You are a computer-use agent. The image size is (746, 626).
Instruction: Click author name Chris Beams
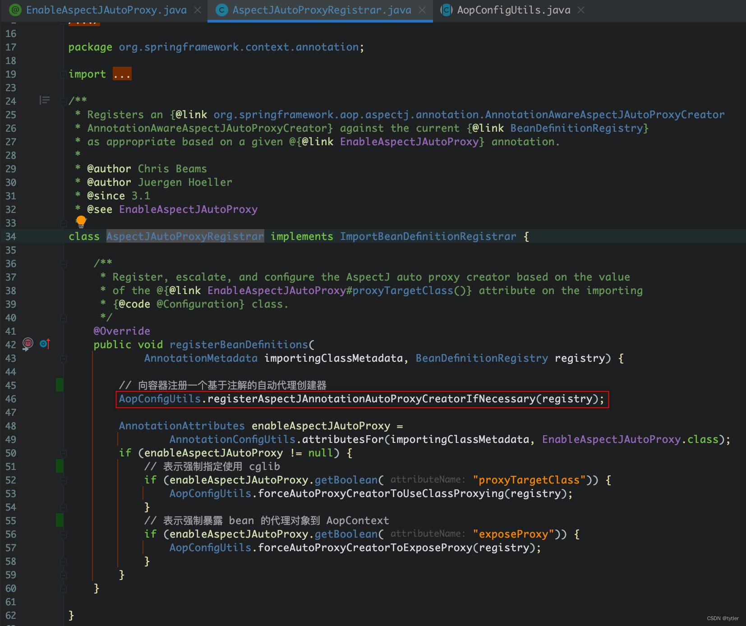point(172,169)
